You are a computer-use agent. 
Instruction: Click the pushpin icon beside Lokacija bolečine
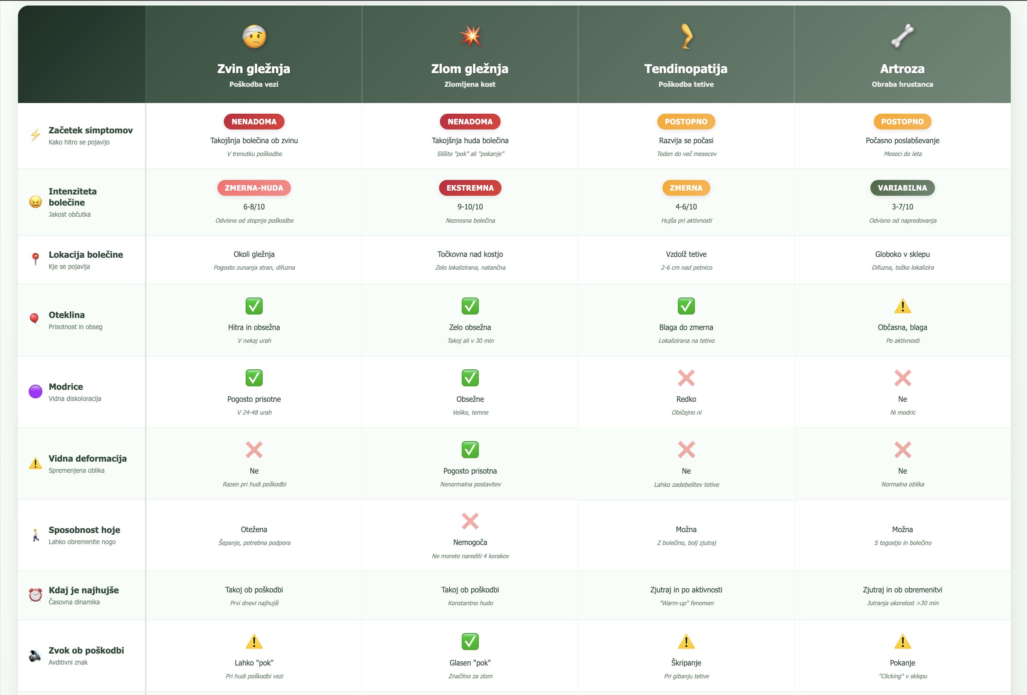point(36,259)
